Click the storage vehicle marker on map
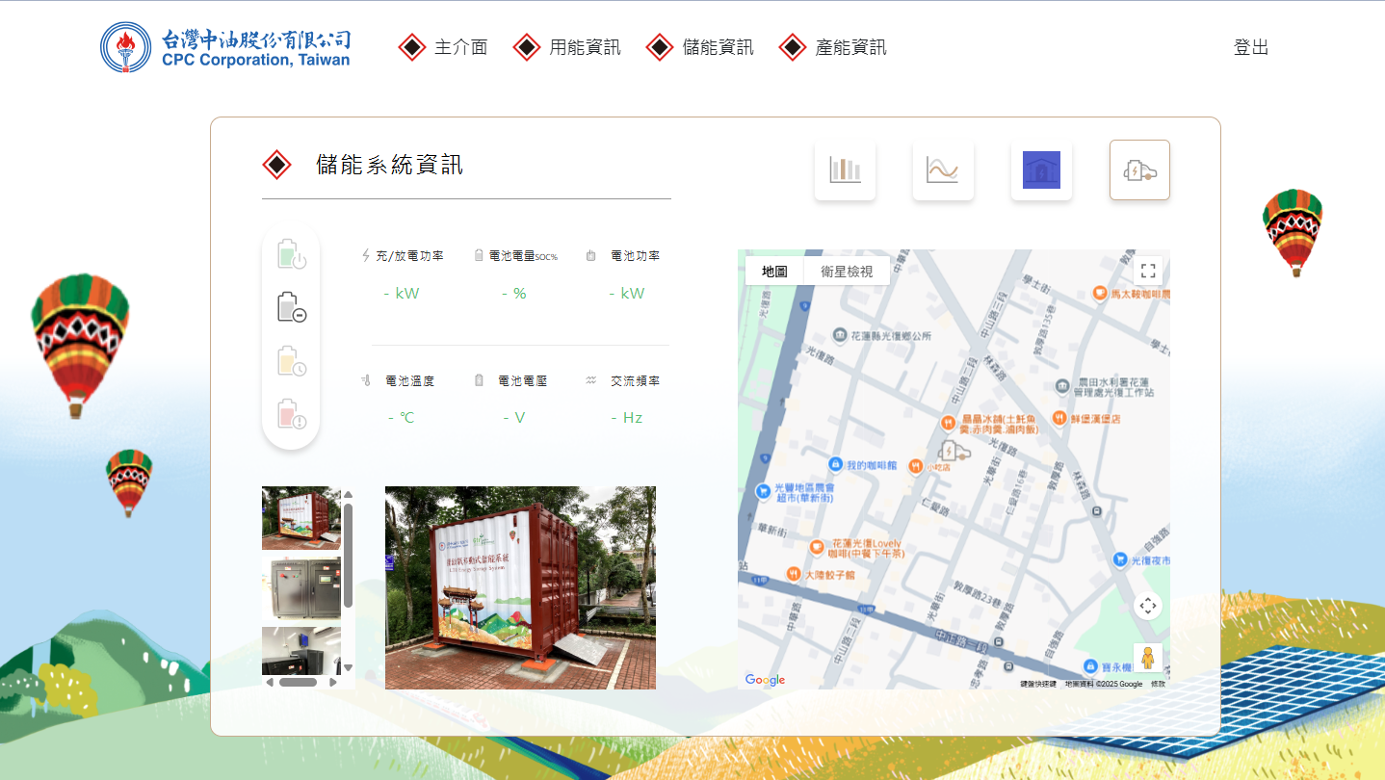Viewport: 1385px width, 780px height. tap(953, 451)
